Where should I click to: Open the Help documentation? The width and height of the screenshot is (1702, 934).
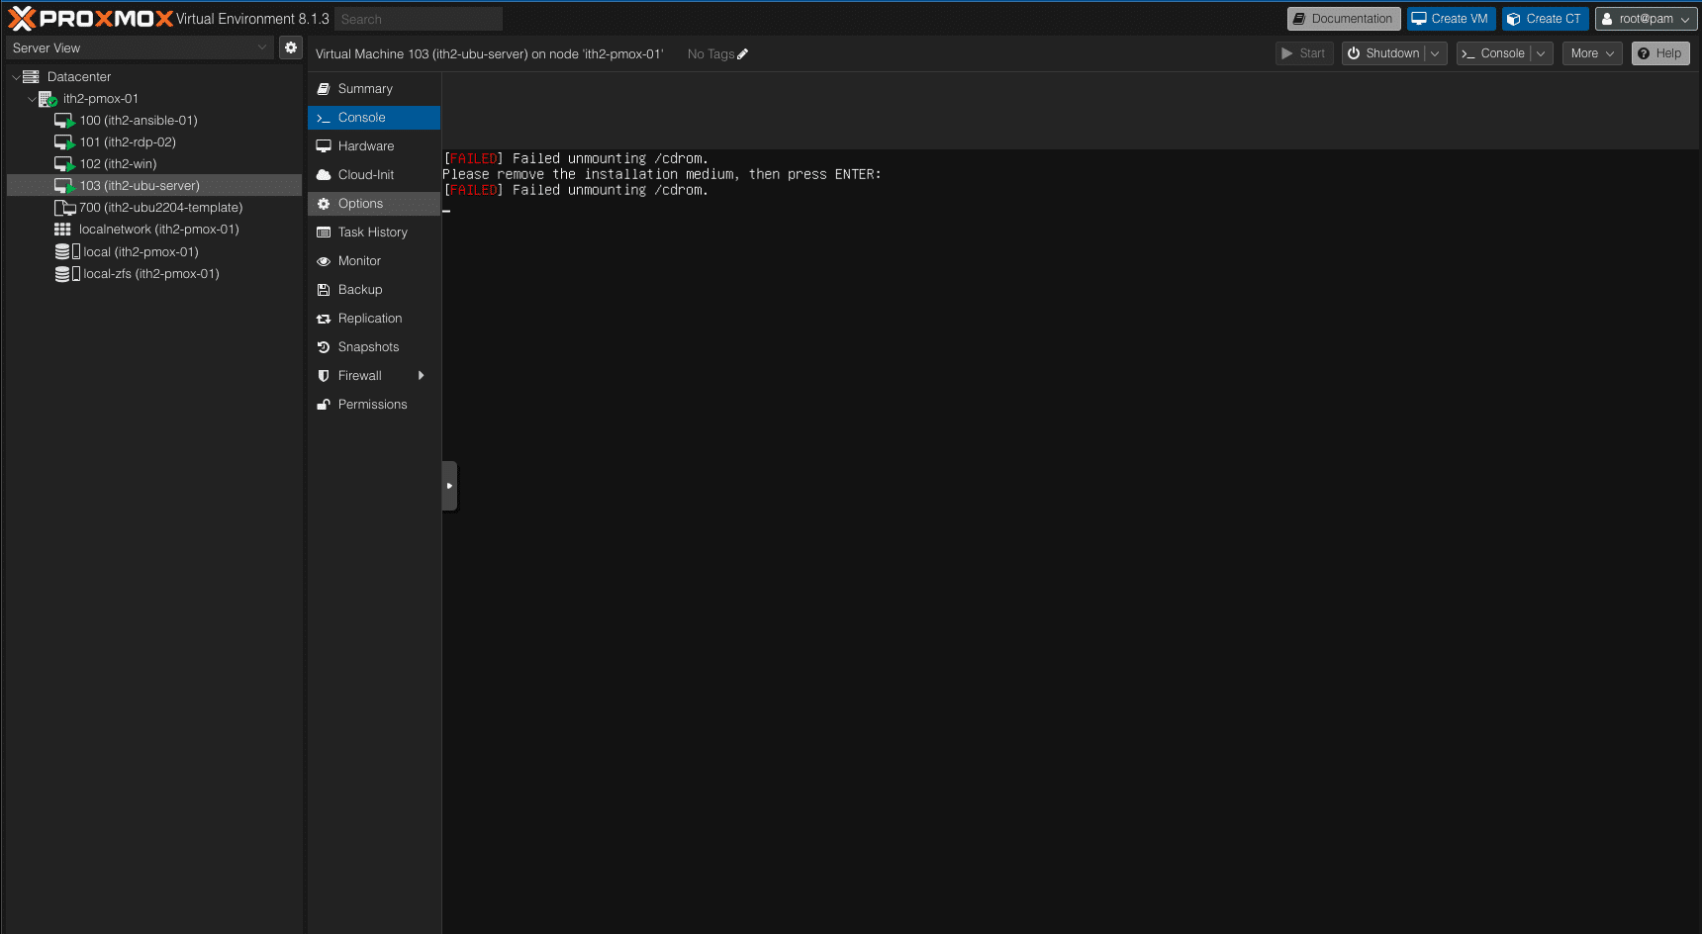click(1660, 52)
